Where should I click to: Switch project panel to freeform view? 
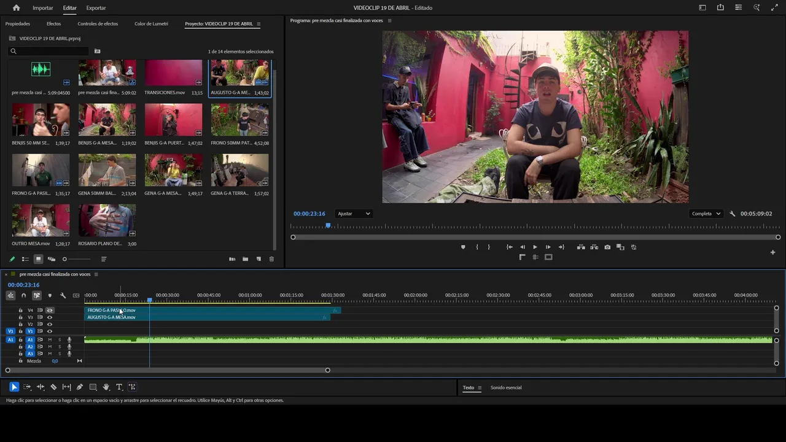(x=52, y=259)
